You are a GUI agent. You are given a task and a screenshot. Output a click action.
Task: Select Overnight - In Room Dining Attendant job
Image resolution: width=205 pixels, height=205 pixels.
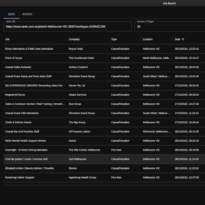click(x=26, y=150)
